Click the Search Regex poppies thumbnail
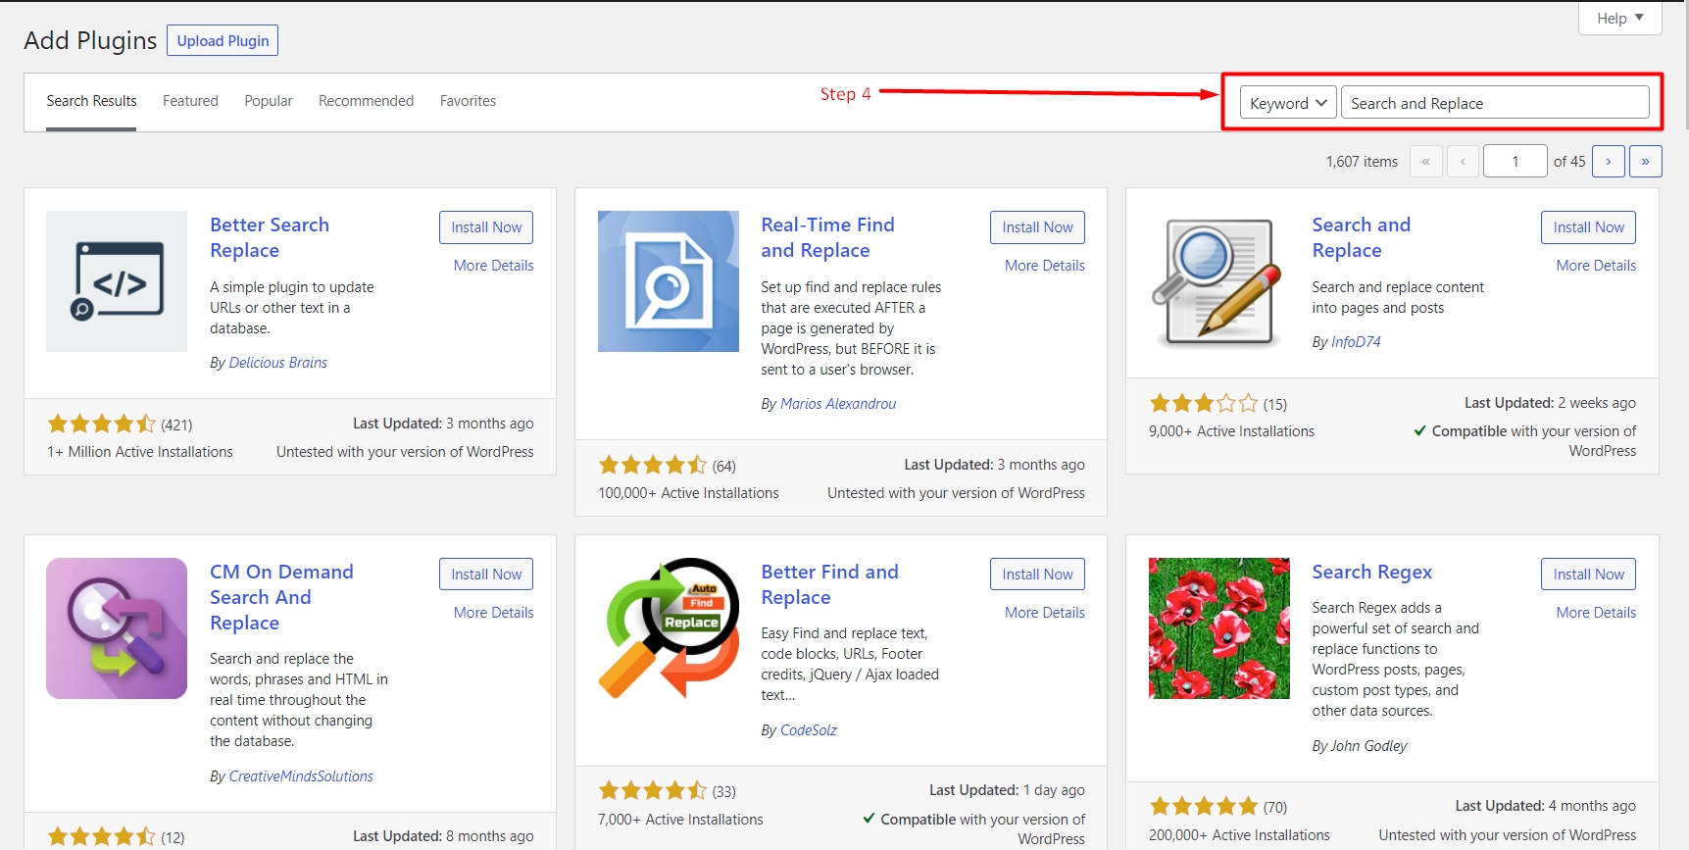 tap(1219, 628)
